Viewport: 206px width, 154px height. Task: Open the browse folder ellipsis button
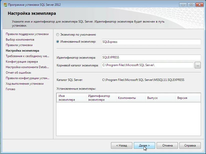198,65
